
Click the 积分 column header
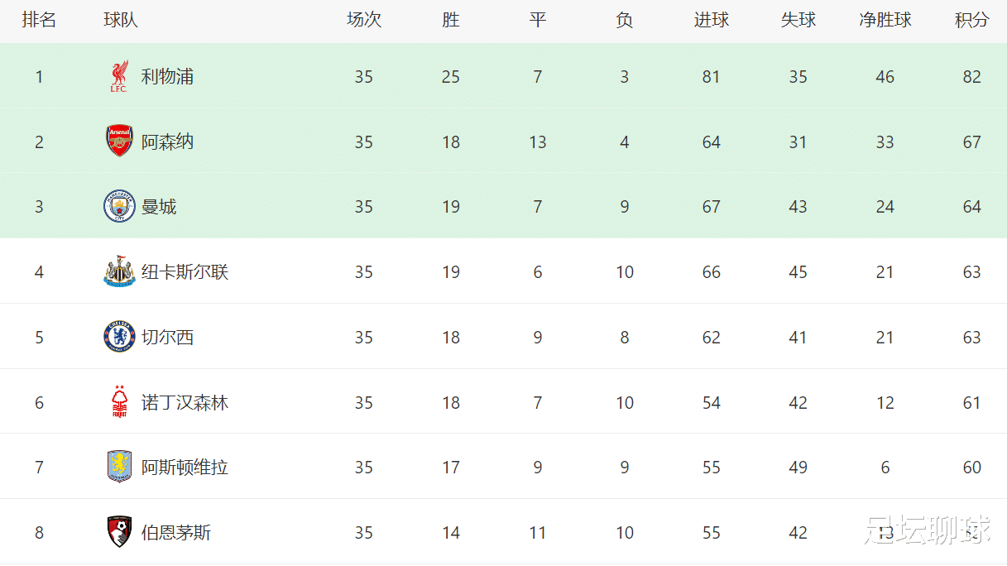click(x=971, y=21)
